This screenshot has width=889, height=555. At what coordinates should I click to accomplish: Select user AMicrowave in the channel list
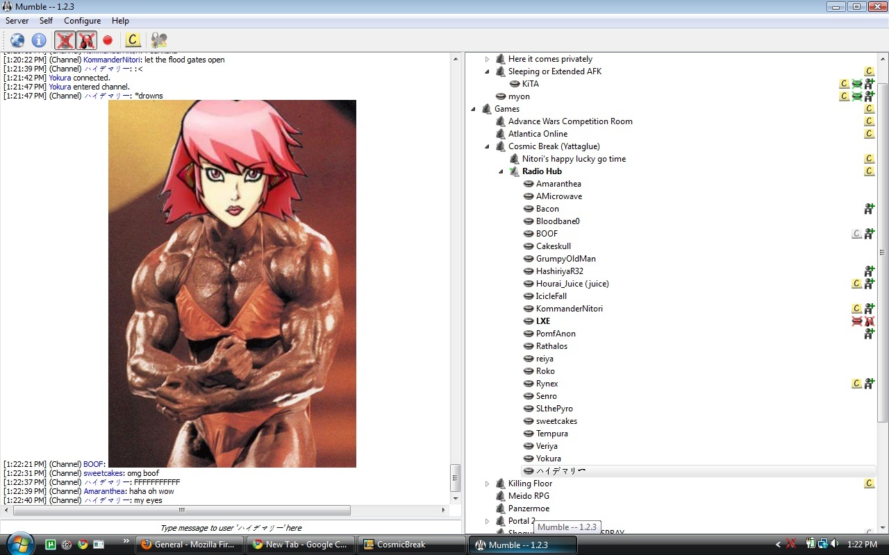(559, 196)
